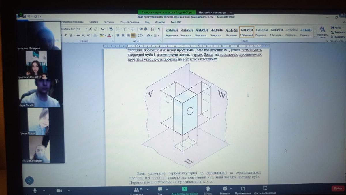The height and width of the screenshot is (195, 346).
Task: Switch to the Вид ribbon tab
Action: pyautogui.click(x=147, y=22)
